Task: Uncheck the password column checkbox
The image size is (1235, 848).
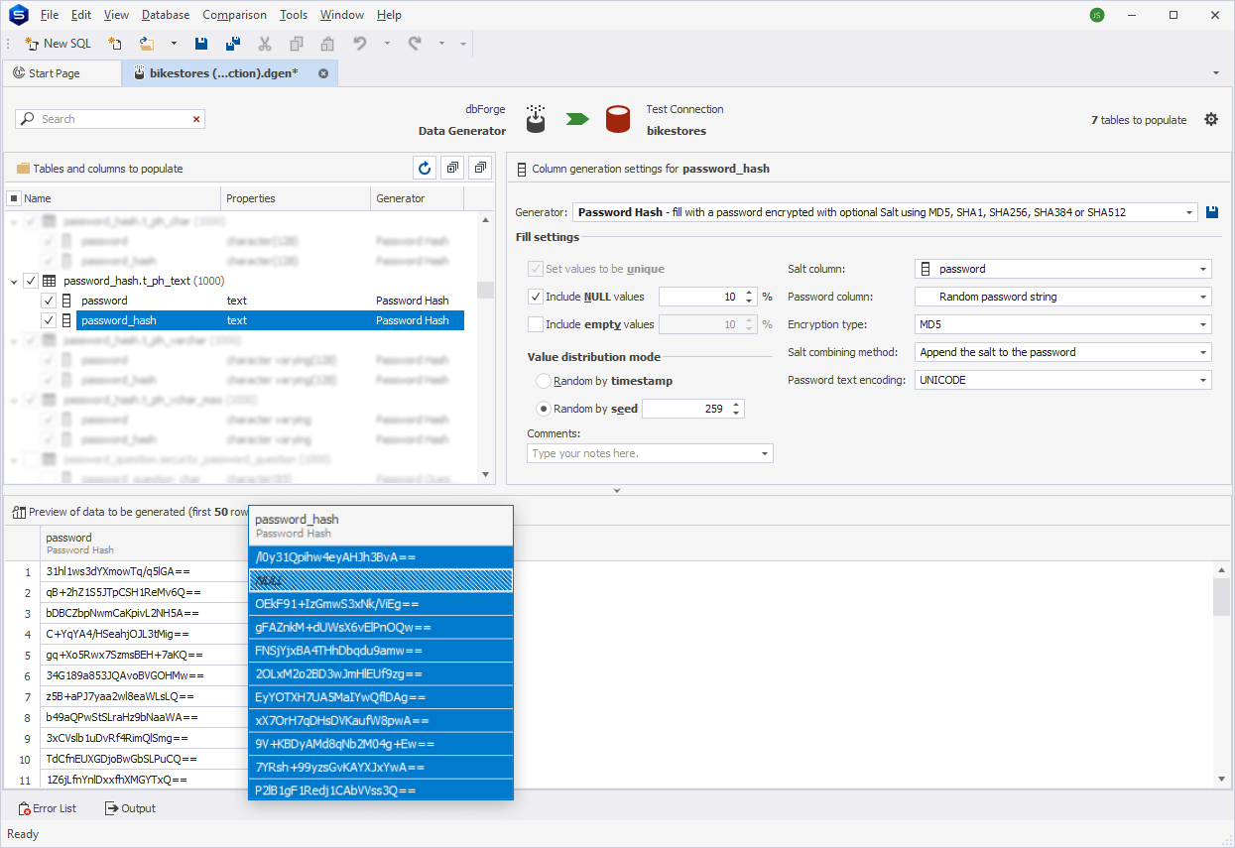Action: (48, 301)
